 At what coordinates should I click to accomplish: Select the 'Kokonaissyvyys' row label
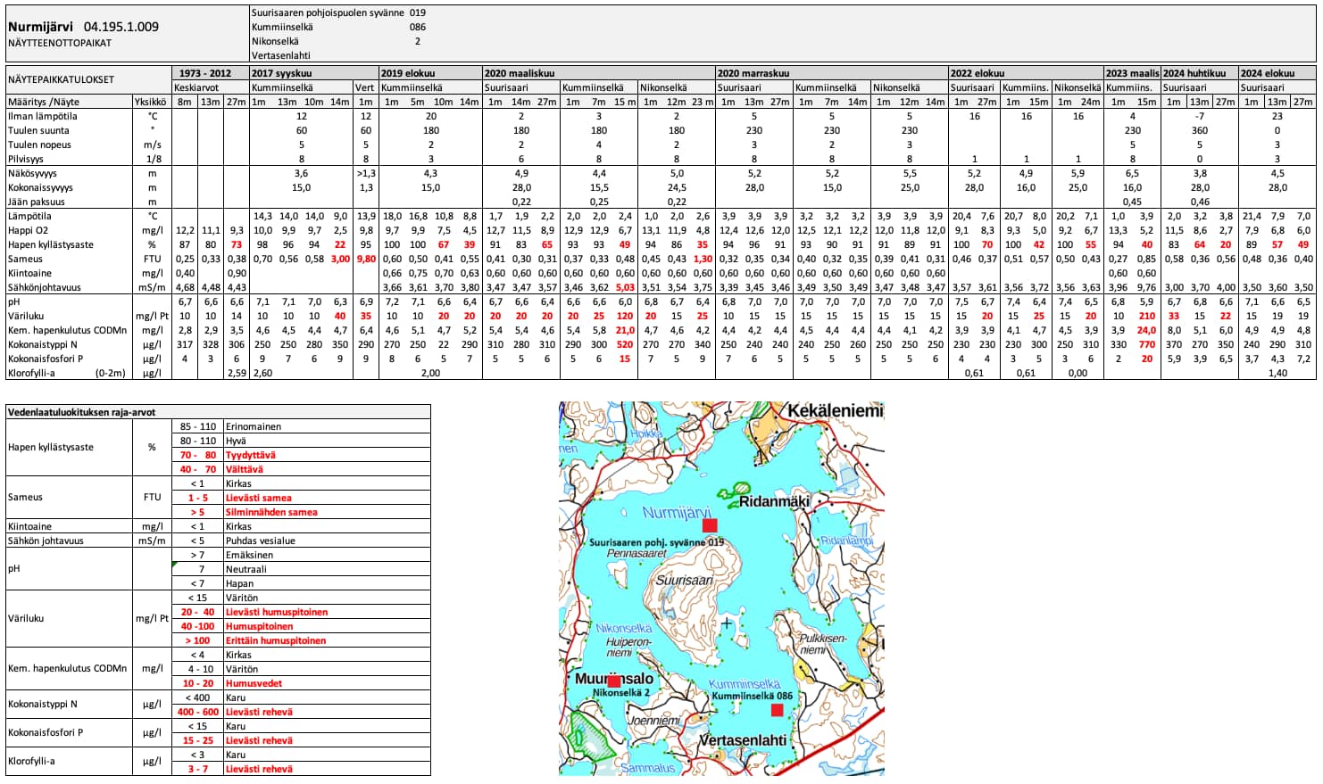40,187
